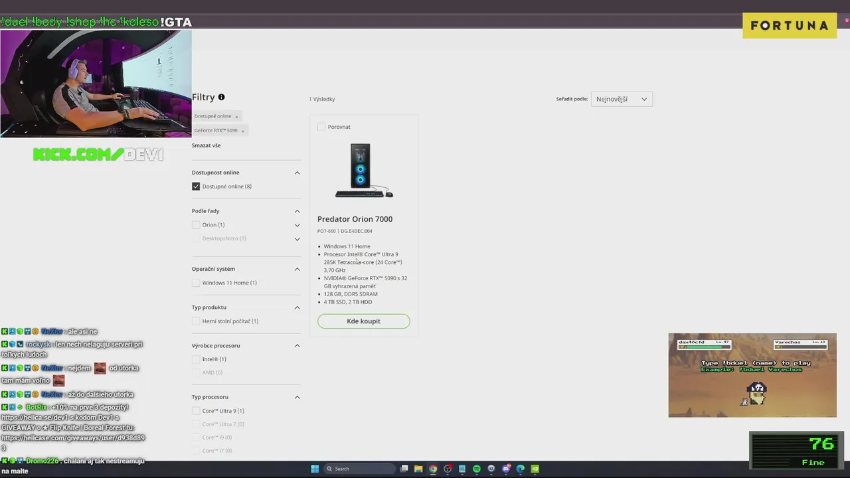Screen dimensions: 850x478
Task: Open File Explorer from the taskbar
Action: coord(418,469)
